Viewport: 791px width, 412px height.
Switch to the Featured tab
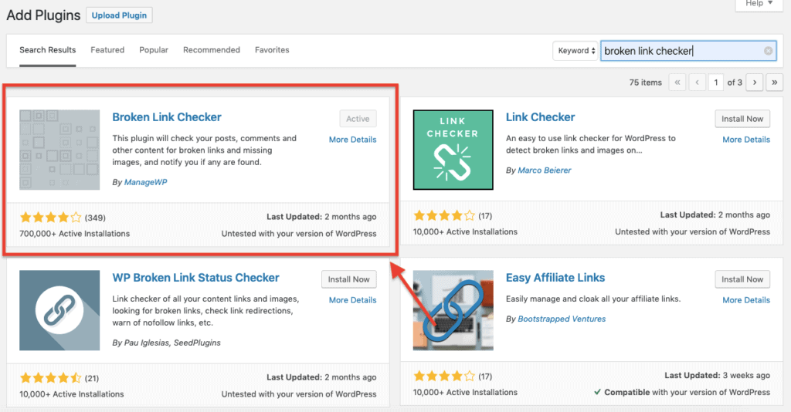[107, 50]
